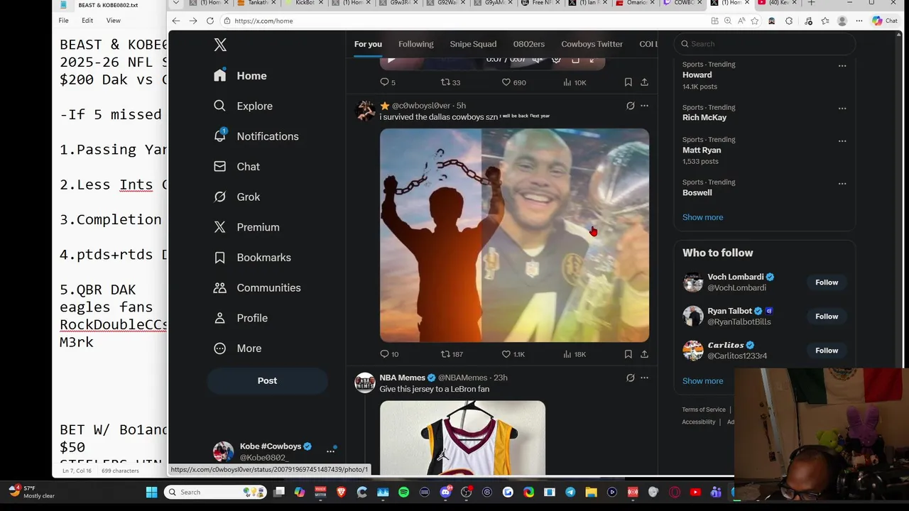The width and height of the screenshot is (909, 511).
Task: Open the View menu in Notepad
Action: tap(113, 21)
